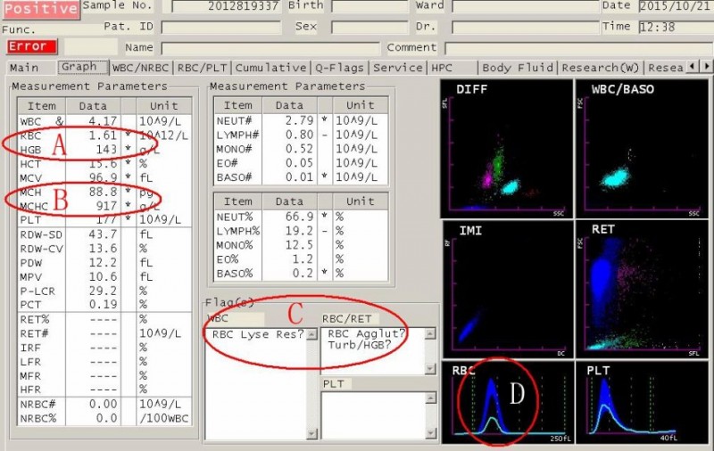This screenshot has width=714, height=451.
Task: Click the LYMPH# value 0.80
Action: click(x=299, y=135)
